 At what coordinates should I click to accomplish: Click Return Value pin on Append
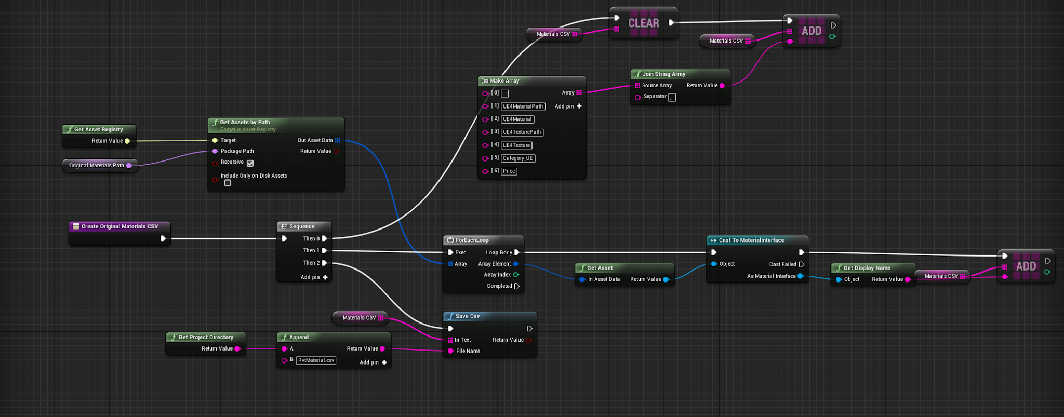383,348
